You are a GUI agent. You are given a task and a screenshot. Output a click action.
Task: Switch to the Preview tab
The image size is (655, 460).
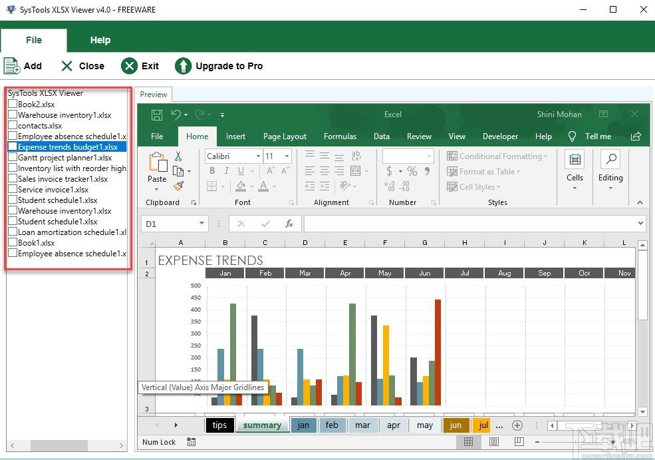pyautogui.click(x=154, y=95)
